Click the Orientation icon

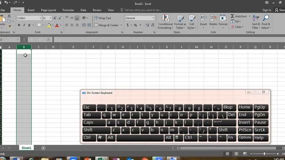click(x=84, y=18)
